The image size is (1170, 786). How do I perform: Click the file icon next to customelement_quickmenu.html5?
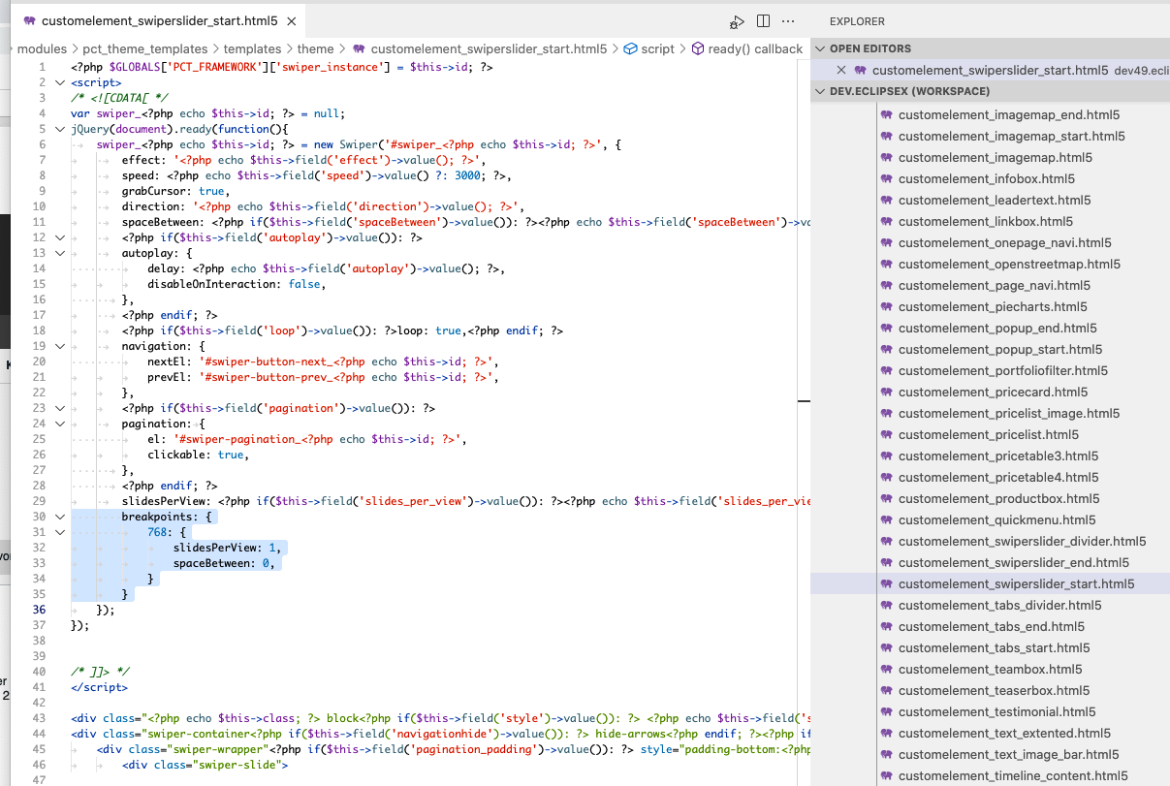point(886,519)
